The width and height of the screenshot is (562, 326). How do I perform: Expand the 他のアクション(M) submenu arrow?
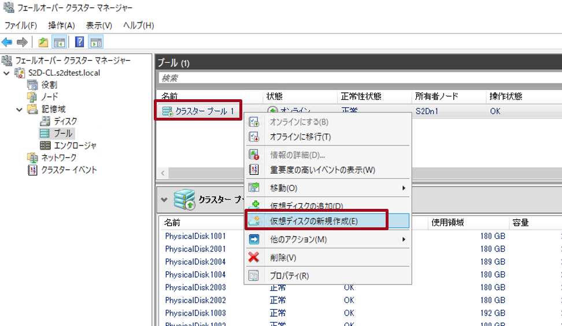coord(404,239)
